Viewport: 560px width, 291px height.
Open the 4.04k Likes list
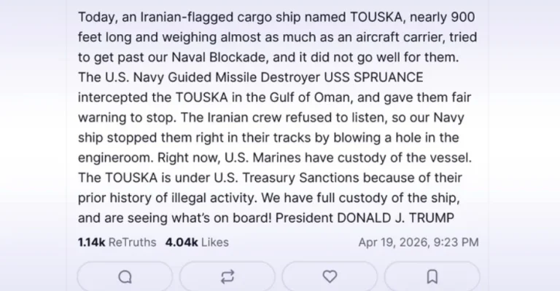point(196,242)
